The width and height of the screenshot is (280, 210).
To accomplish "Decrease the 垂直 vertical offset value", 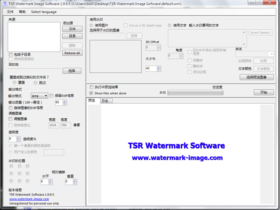I will coord(75,183).
